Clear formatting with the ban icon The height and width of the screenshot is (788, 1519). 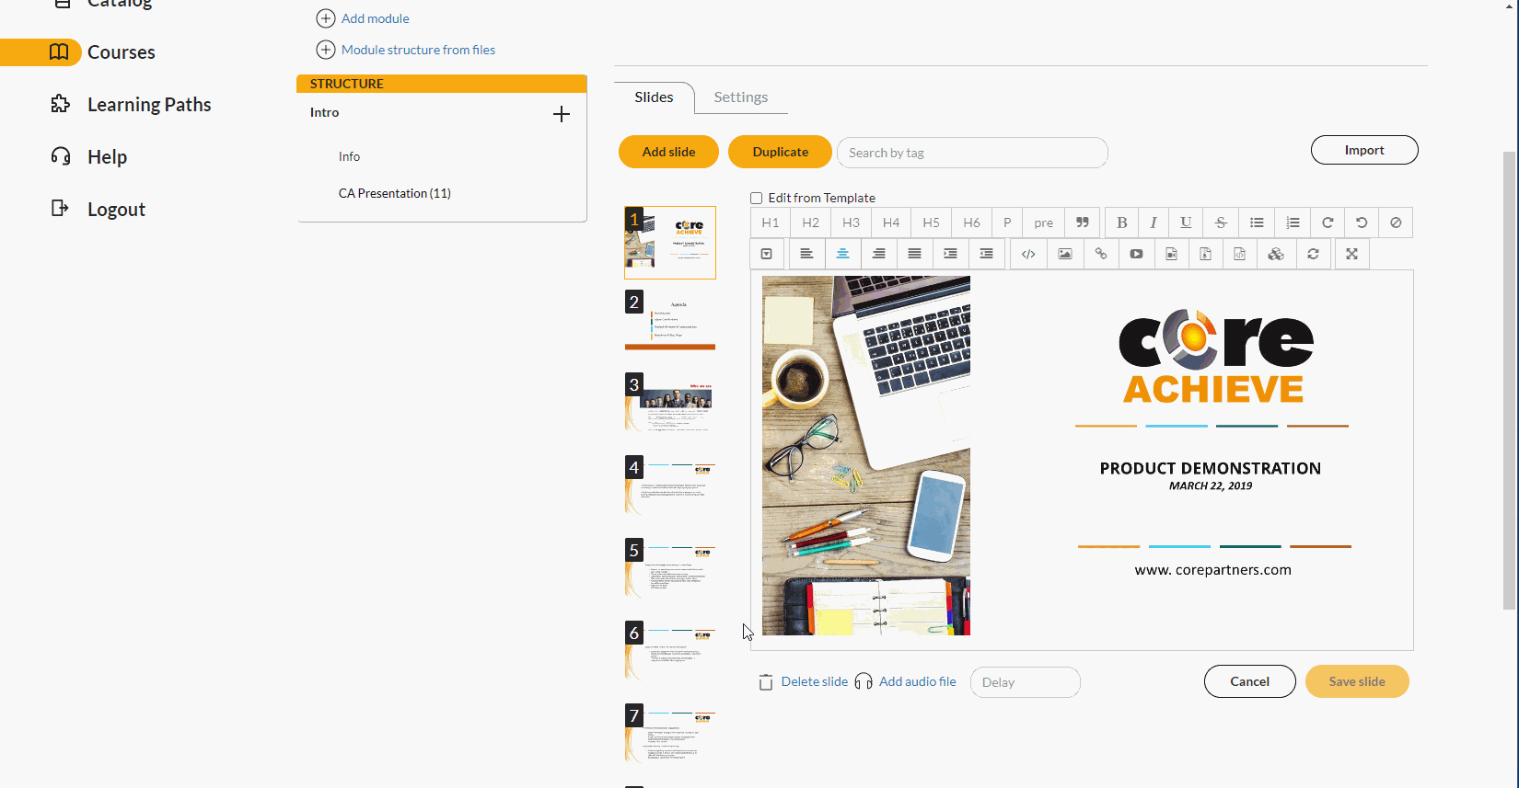point(1396,223)
